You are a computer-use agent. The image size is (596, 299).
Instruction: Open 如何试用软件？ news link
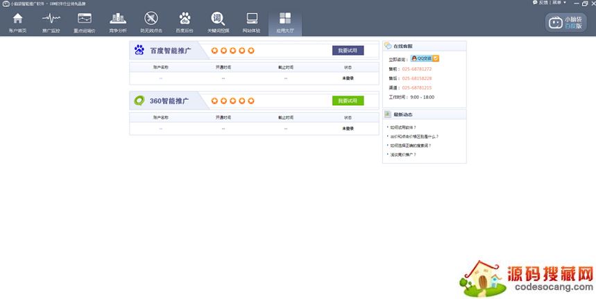pos(402,128)
